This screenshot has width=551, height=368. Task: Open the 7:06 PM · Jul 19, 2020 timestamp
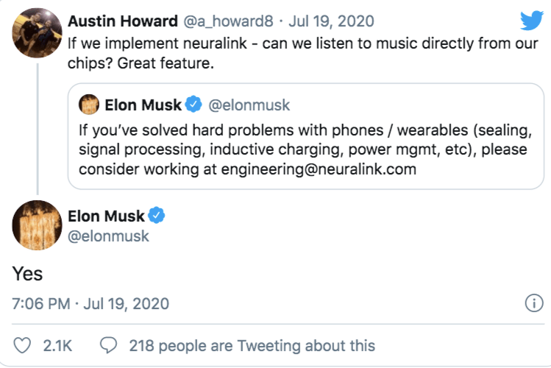[90, 302]
